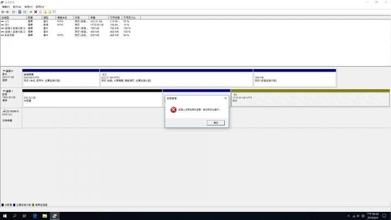The image size is (391, 220).
Task: Click the Disk 0 223.57 GB label panel
Action: click(11, 78)
